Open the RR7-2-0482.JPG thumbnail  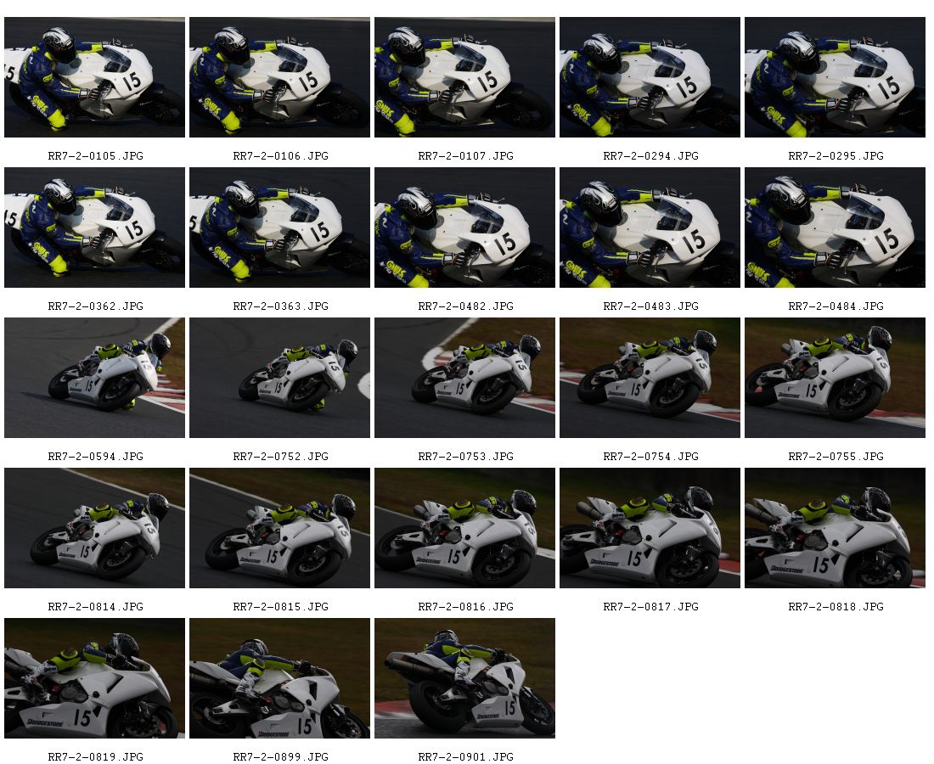click(x=465, y=228)
